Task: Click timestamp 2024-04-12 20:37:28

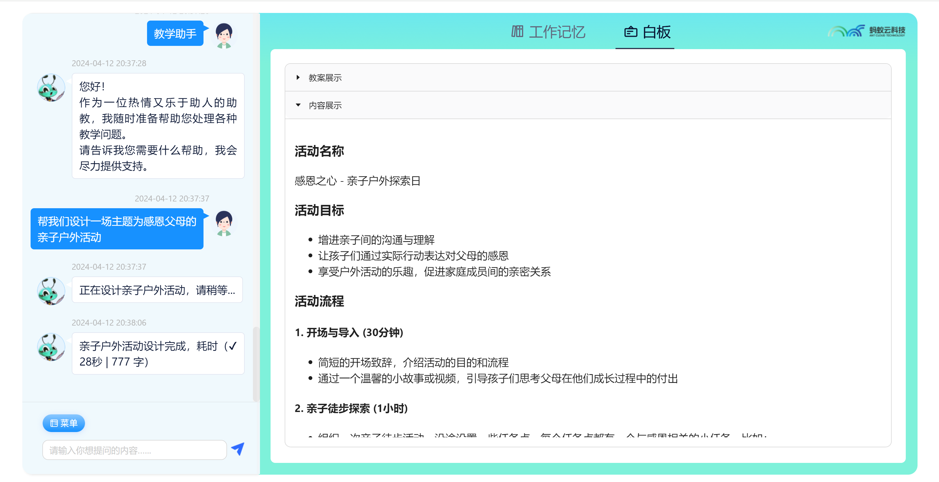Action: 109,63
